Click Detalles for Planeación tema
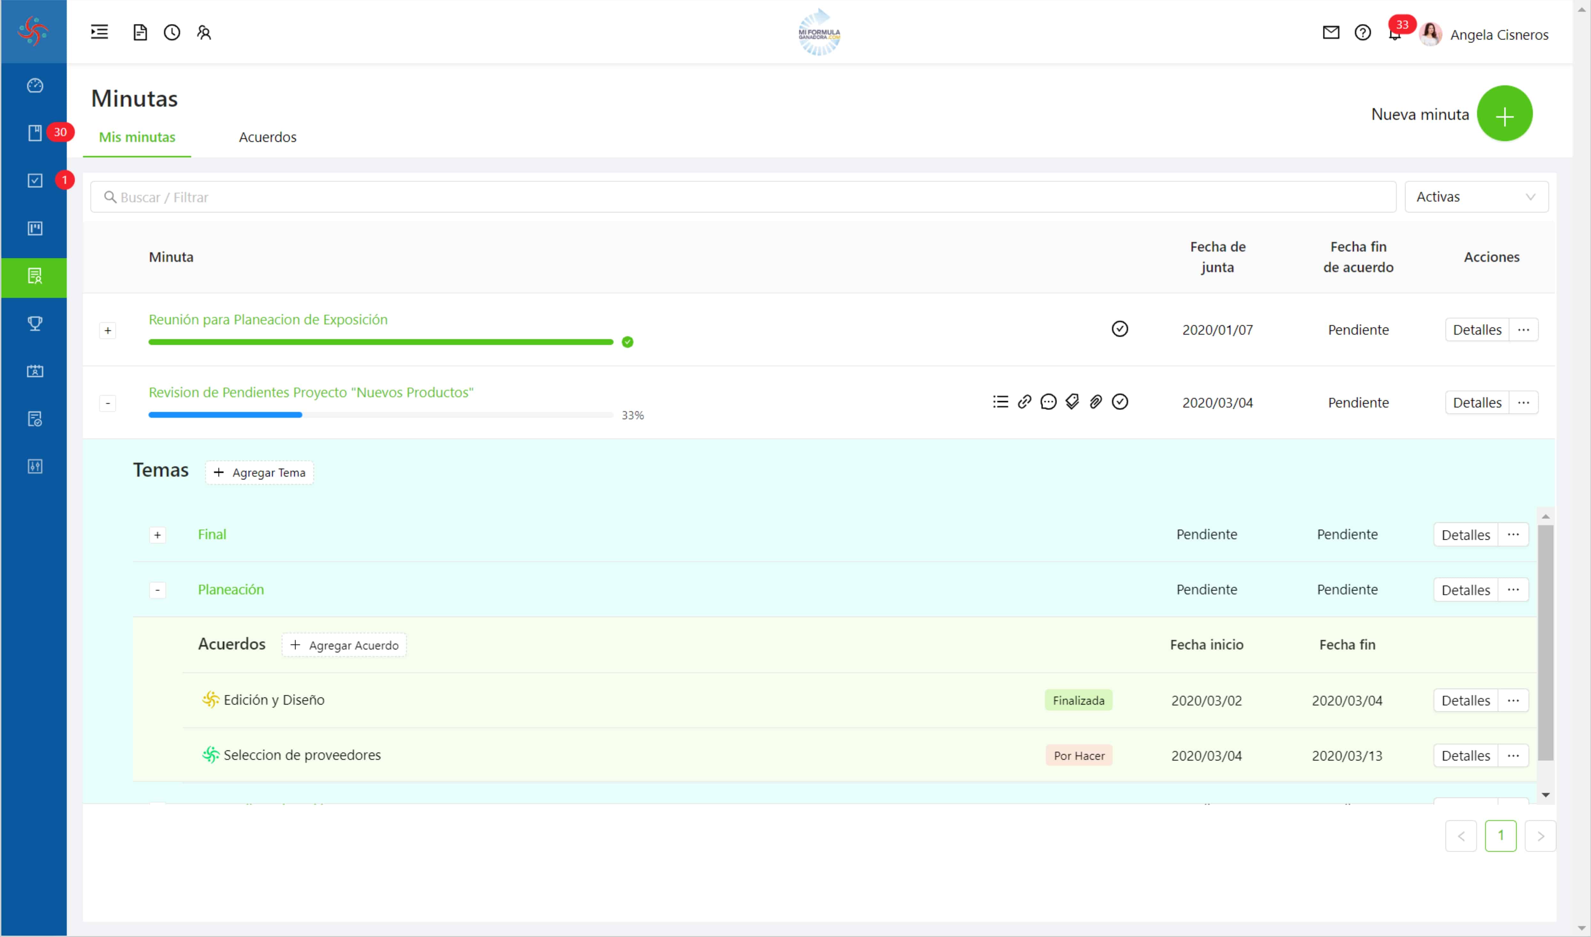Image resolution: width=1591 pixels, height=937 pixels. coord(1465,590)
